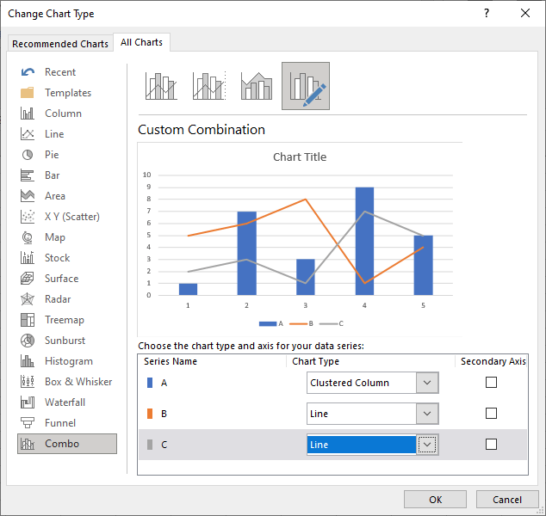The width and height of the screenshot is (546, 516).
Task: Select the Treemap category label
Action: coord(65,320)
